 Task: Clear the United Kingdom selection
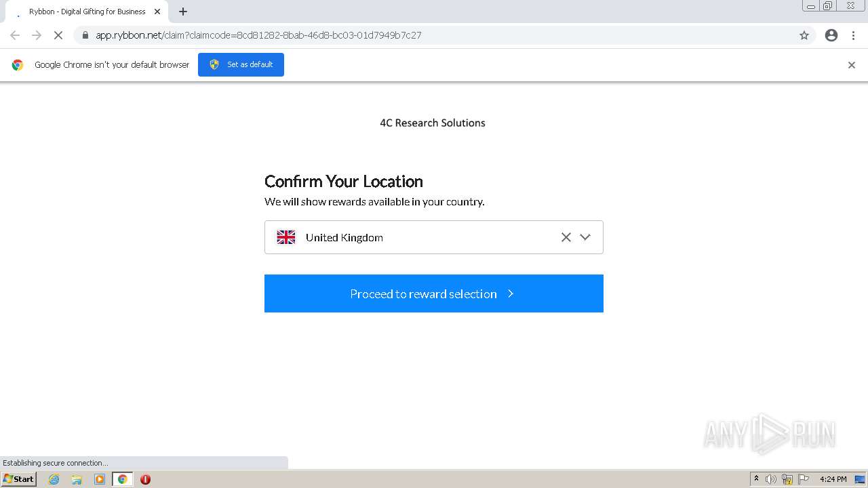(x=566, y=237)
